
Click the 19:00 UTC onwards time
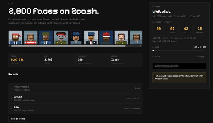click(132, 109)
